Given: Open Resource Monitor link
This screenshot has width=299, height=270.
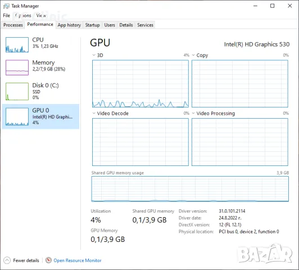Looking at the screenshot, I should click(x=77, y=260).
